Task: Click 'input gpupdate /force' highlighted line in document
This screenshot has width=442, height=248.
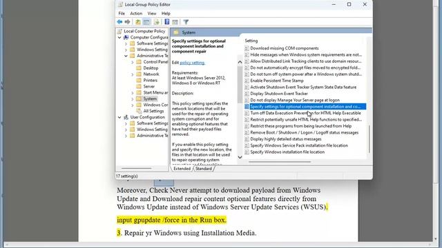Action: (172, 220)
